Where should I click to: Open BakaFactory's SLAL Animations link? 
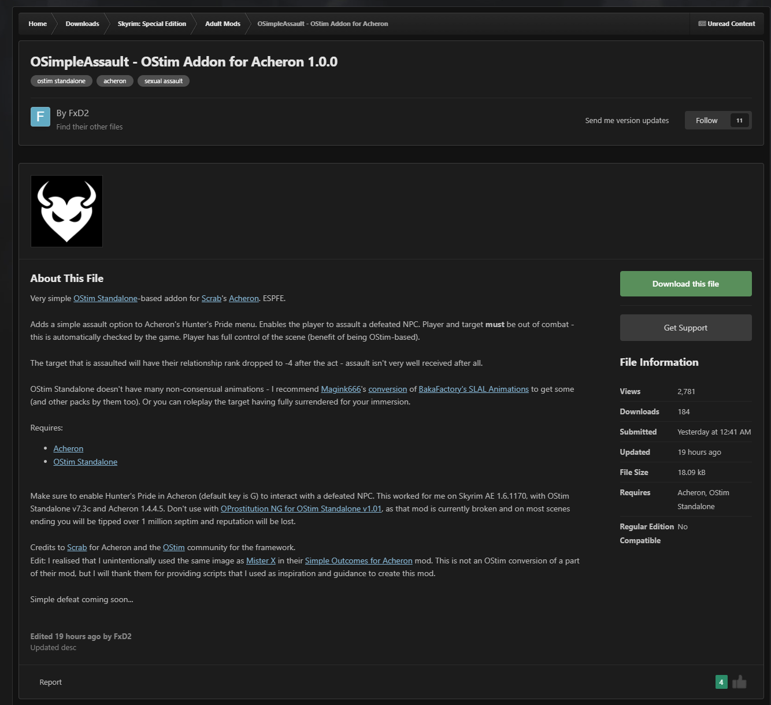point(474,389)
